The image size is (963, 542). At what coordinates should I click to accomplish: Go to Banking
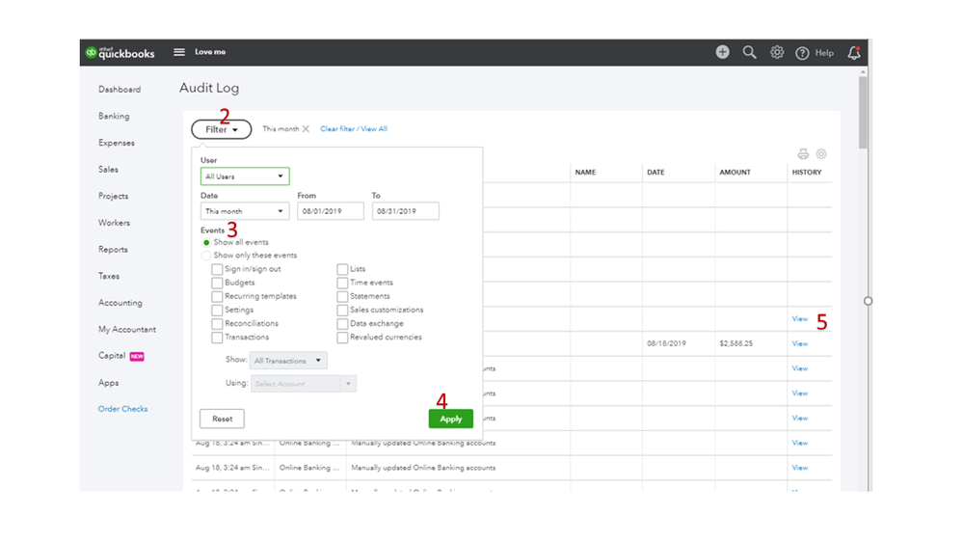click(x=114, y=116)
